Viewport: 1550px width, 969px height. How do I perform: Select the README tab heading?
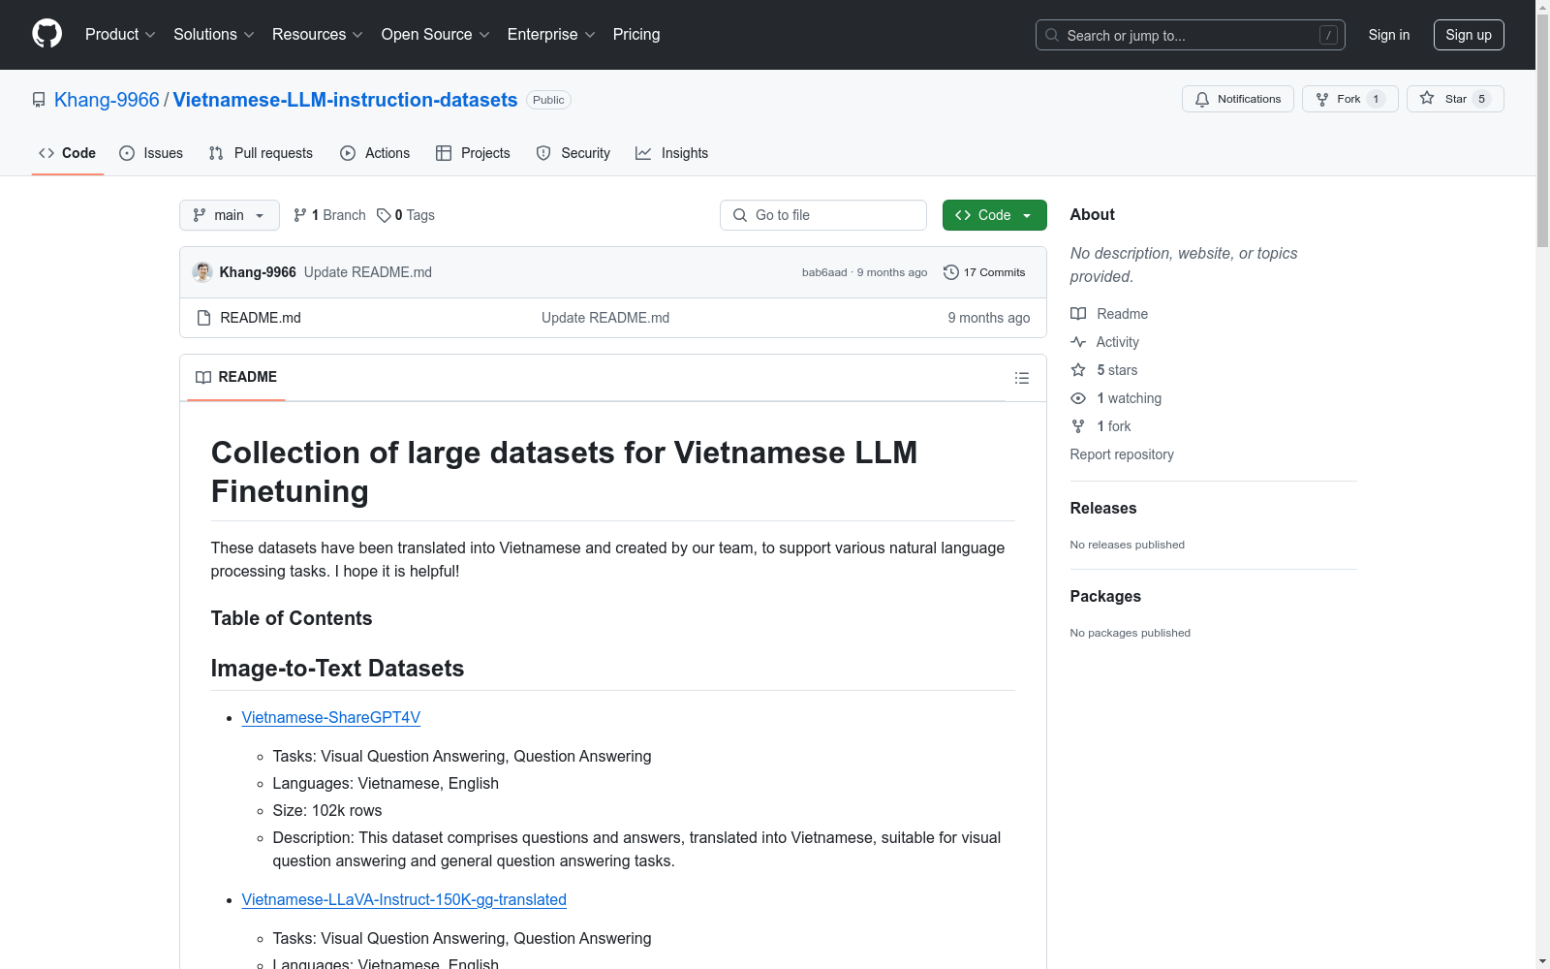pyautogui.click(x=236, y=377)
